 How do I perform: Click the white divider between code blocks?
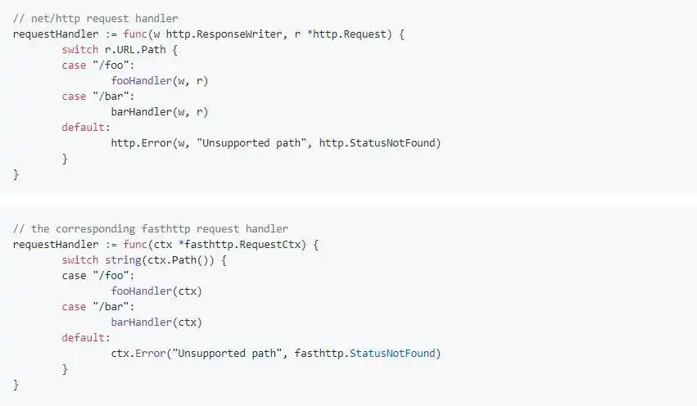(x=348, y=200)
